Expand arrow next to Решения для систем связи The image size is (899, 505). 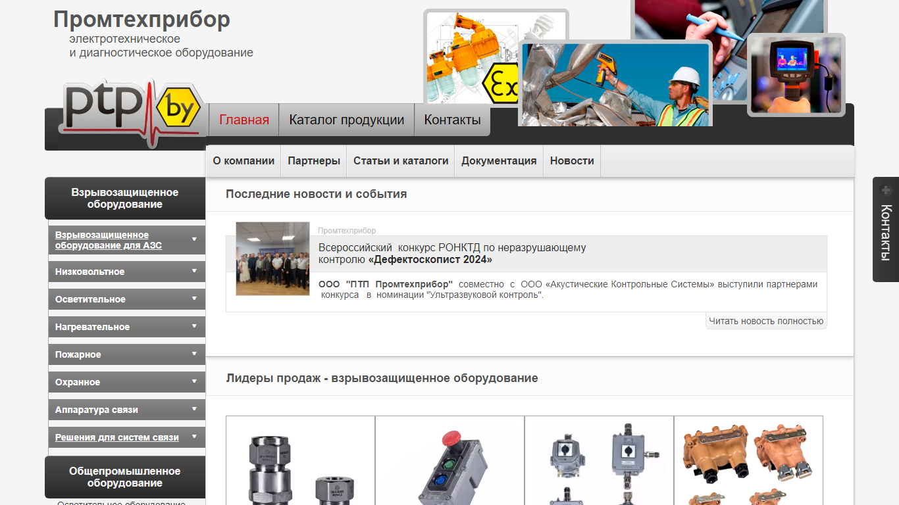tap(194, 437)
